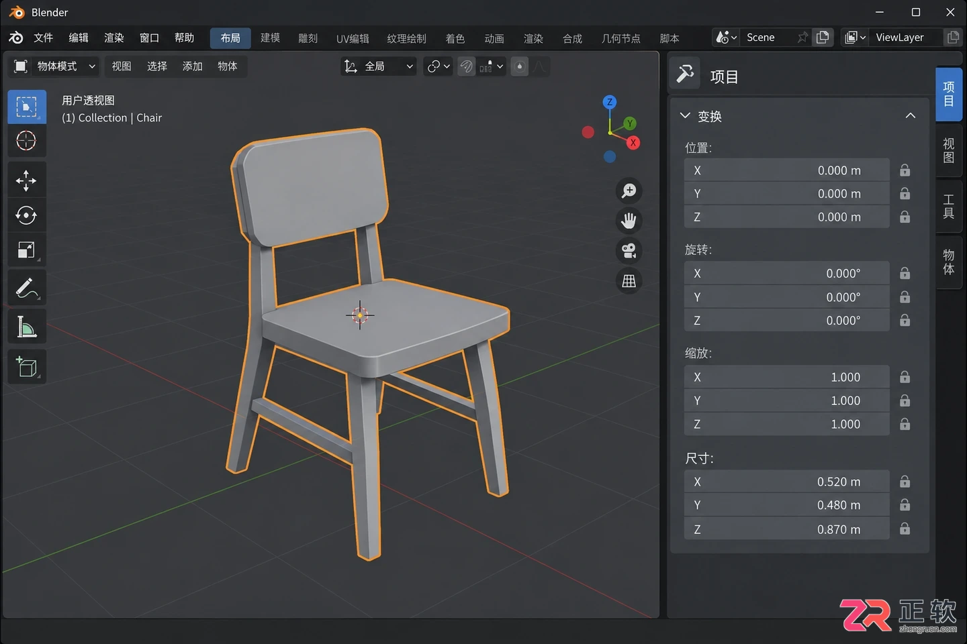Image resolution: width=967 pixels, height=644 pixels.
Task: Open the pivot point dropdown
Action: tap(438, 66)
